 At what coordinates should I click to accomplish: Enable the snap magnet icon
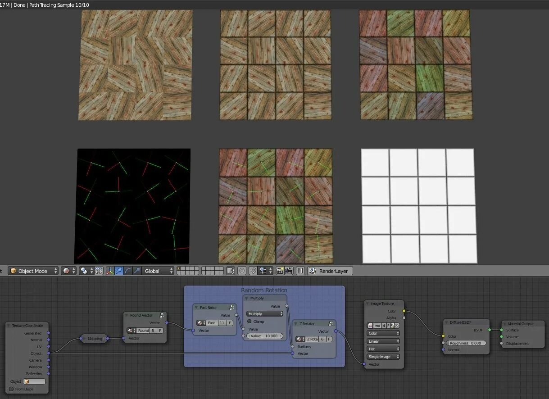(253, 271)
